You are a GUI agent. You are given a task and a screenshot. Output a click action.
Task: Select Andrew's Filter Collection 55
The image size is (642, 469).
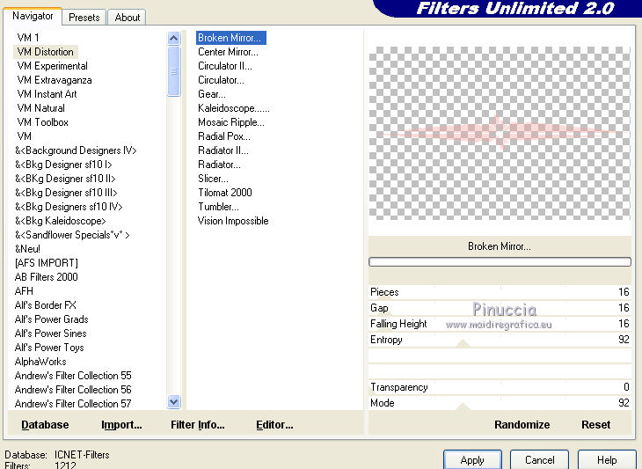pyautogui.click(x=73, y=376)
